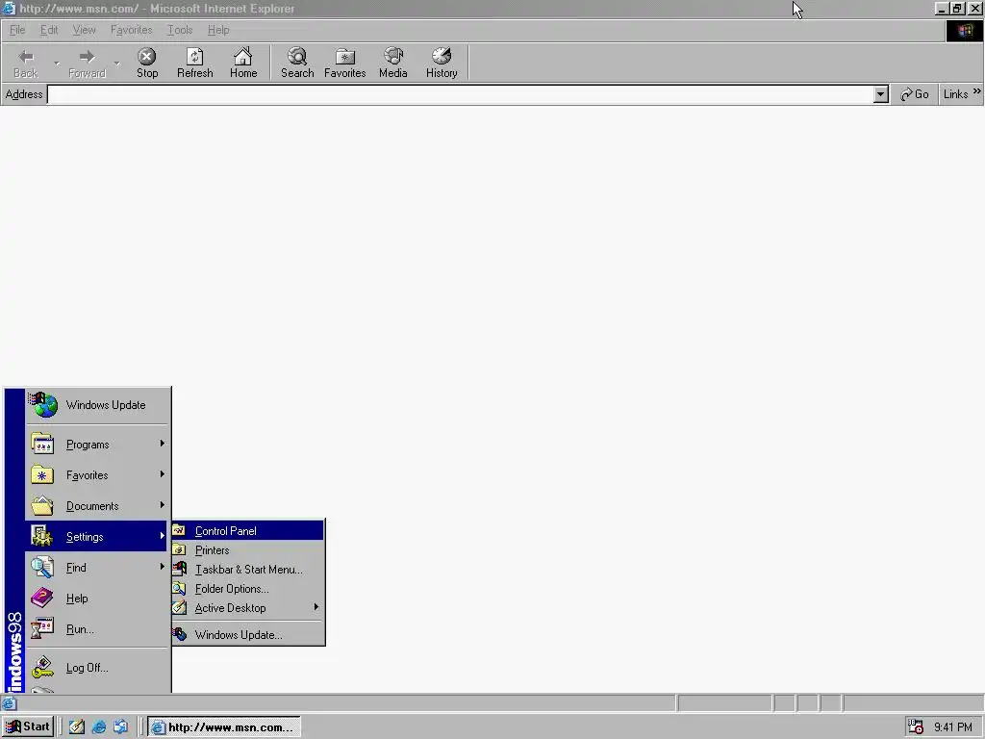Open the Help menu in menu bar
The width and height of the screenshot is (985, 739).
(x=218, y=30)
